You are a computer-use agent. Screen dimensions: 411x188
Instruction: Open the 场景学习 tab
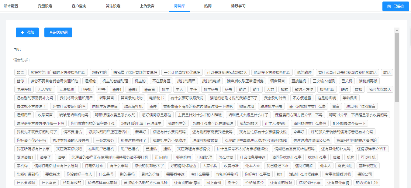[238, 6]
